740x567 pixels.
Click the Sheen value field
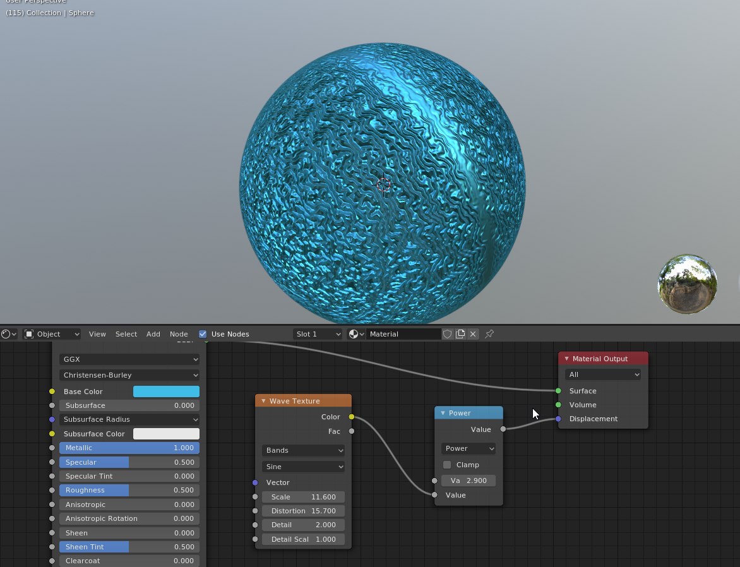pos(129,532)
